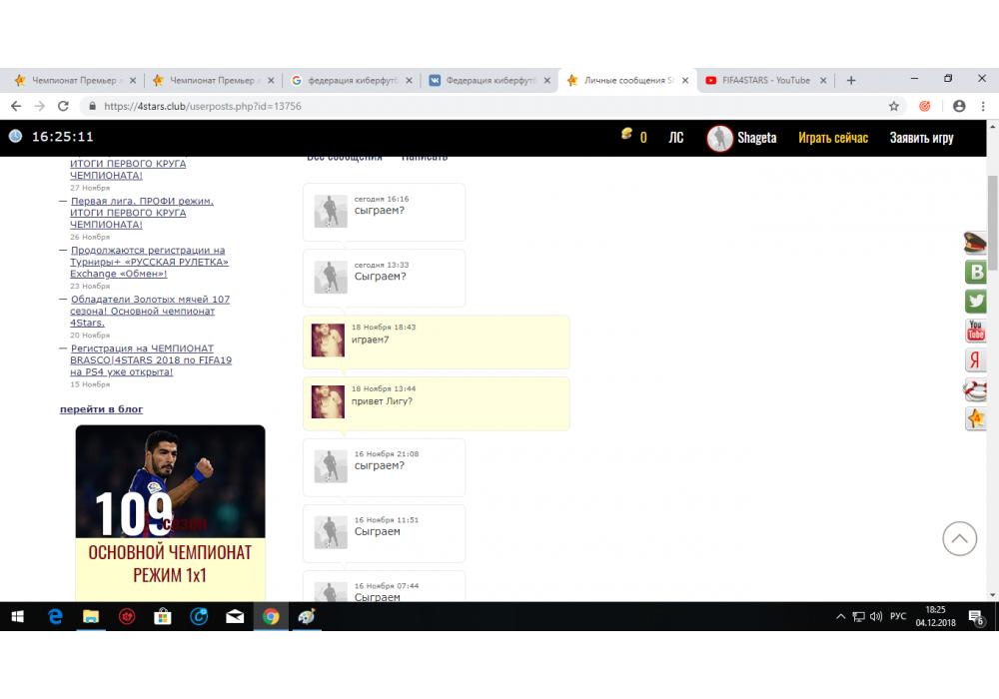Viewport: 999px width, 699px height.
Task: Click the VK social sidebar icon
Action: [976, 272]
